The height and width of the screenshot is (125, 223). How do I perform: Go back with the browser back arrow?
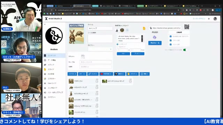tap(45, 10)
